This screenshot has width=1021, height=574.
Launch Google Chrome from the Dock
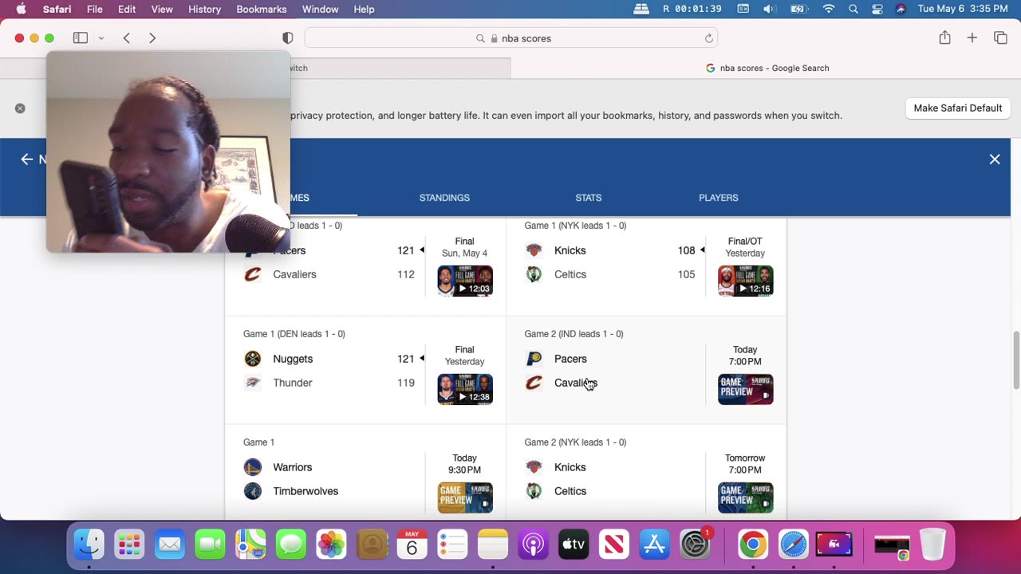(753, 545)
